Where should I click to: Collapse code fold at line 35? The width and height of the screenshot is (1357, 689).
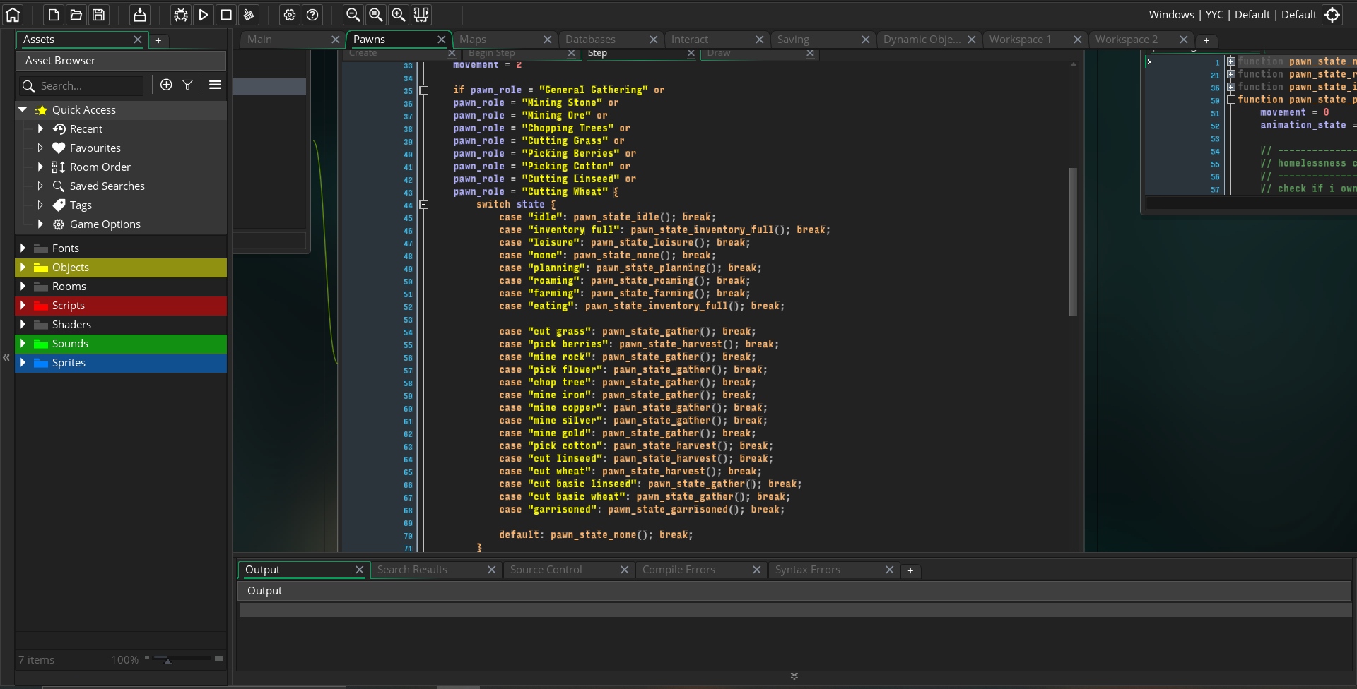pyautogui.click(x=424, y=90)
